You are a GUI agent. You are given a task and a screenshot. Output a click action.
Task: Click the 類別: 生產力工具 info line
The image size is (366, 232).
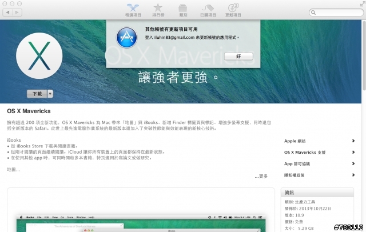pyautogui.click(x=300, y=202)
